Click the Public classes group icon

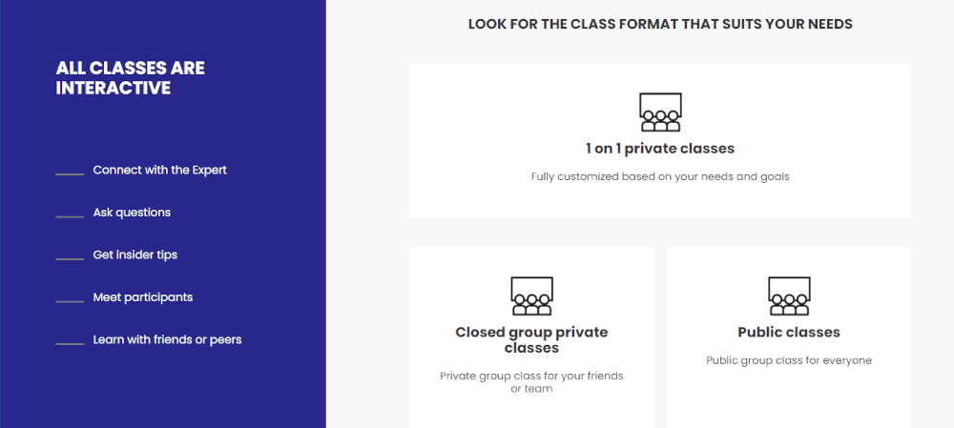point(789,296)
